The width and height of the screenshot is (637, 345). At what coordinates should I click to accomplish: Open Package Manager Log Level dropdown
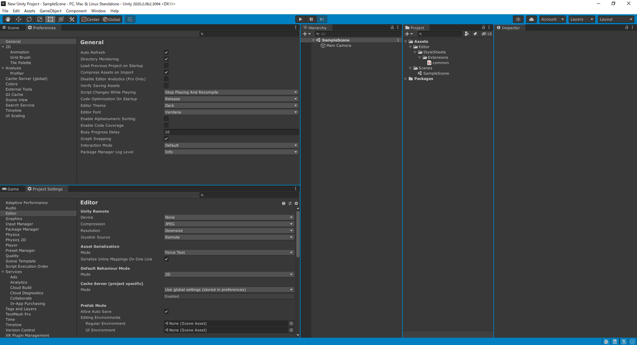click(231, 152)
